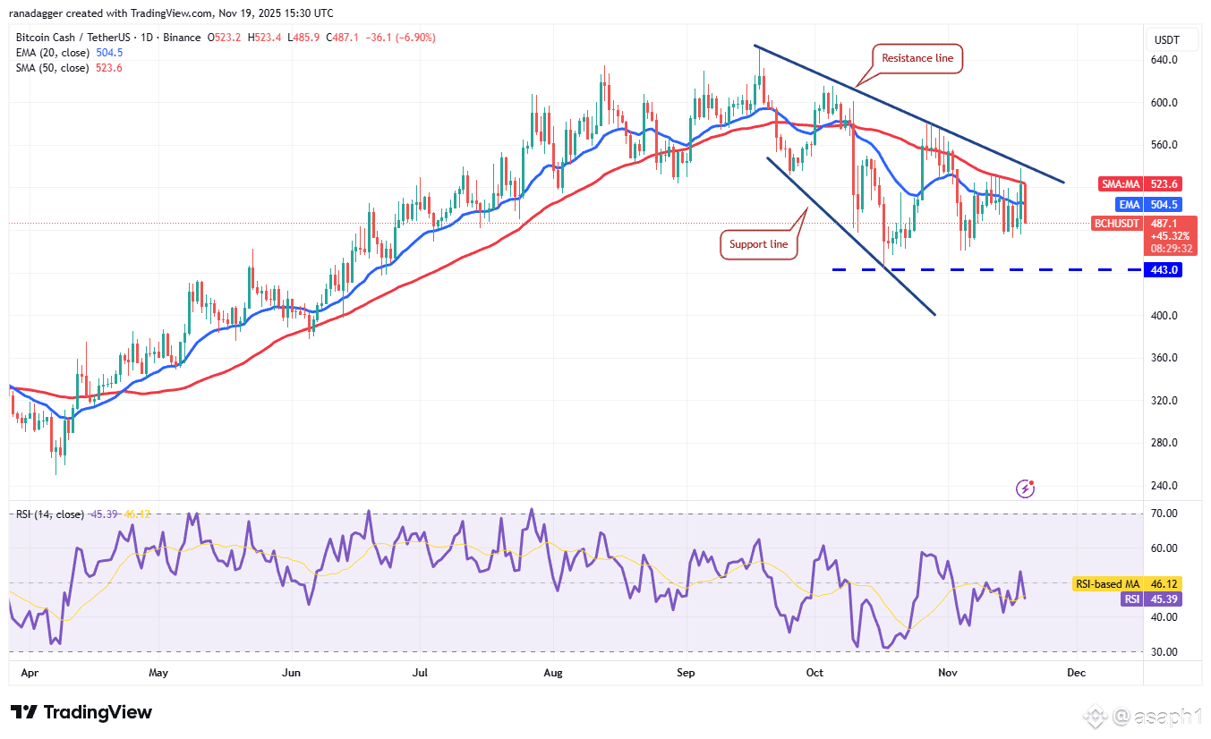Select the Support line callout label
Viewport: 1211px width, 739px height.
coord(760,244)
